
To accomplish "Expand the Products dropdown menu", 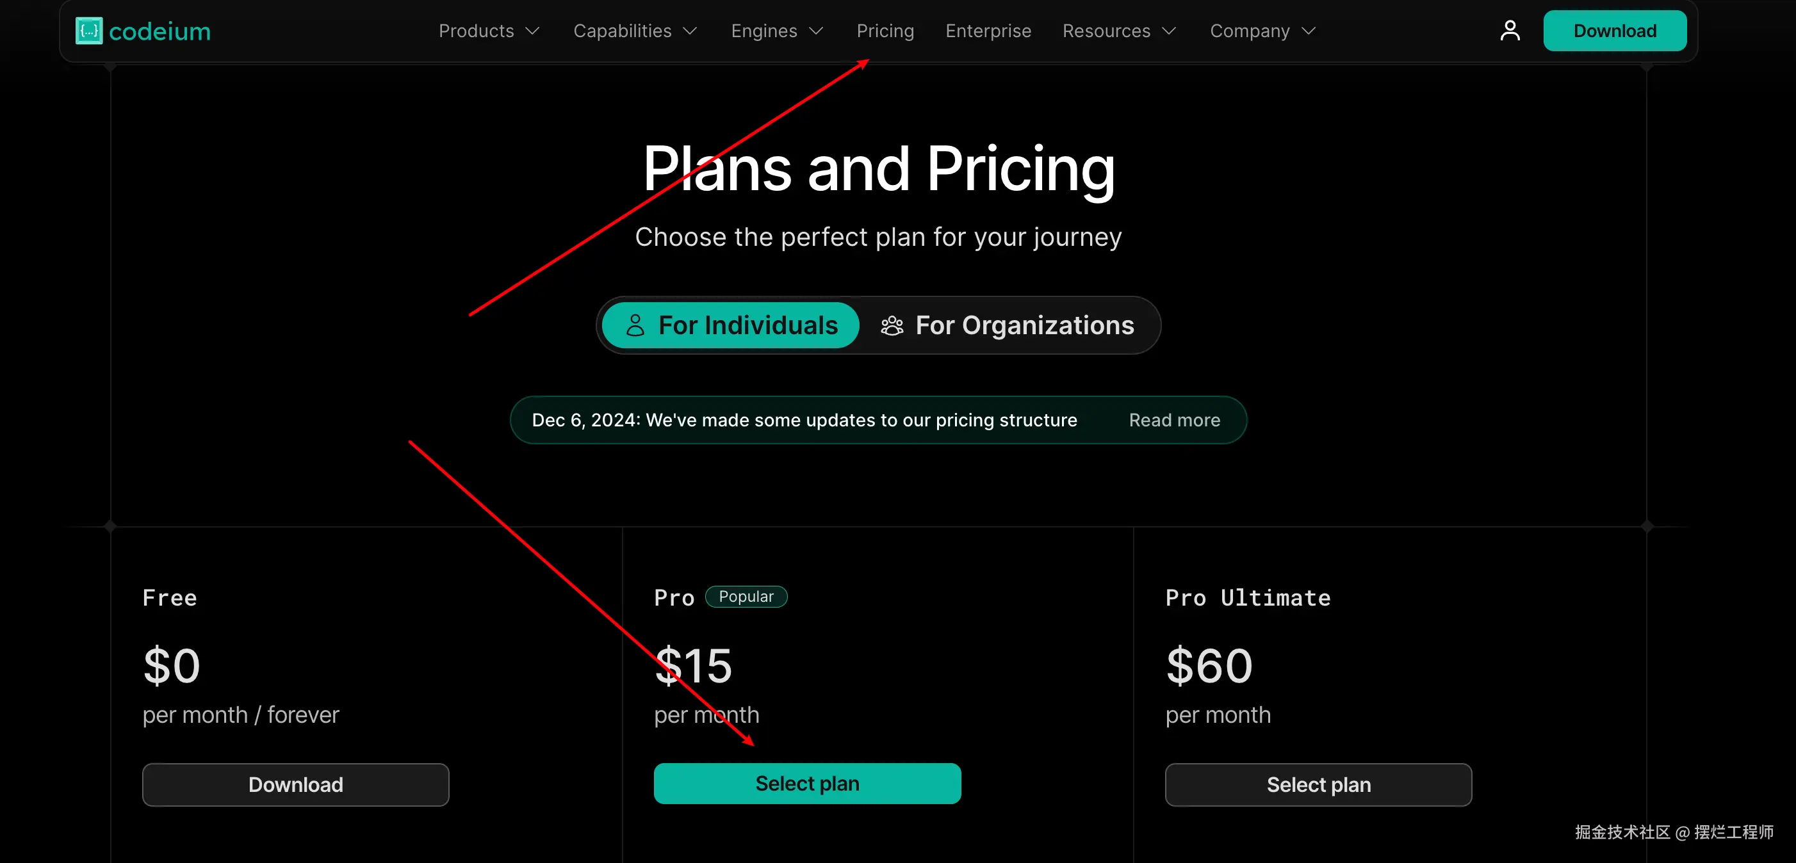I will pos(489,31).
